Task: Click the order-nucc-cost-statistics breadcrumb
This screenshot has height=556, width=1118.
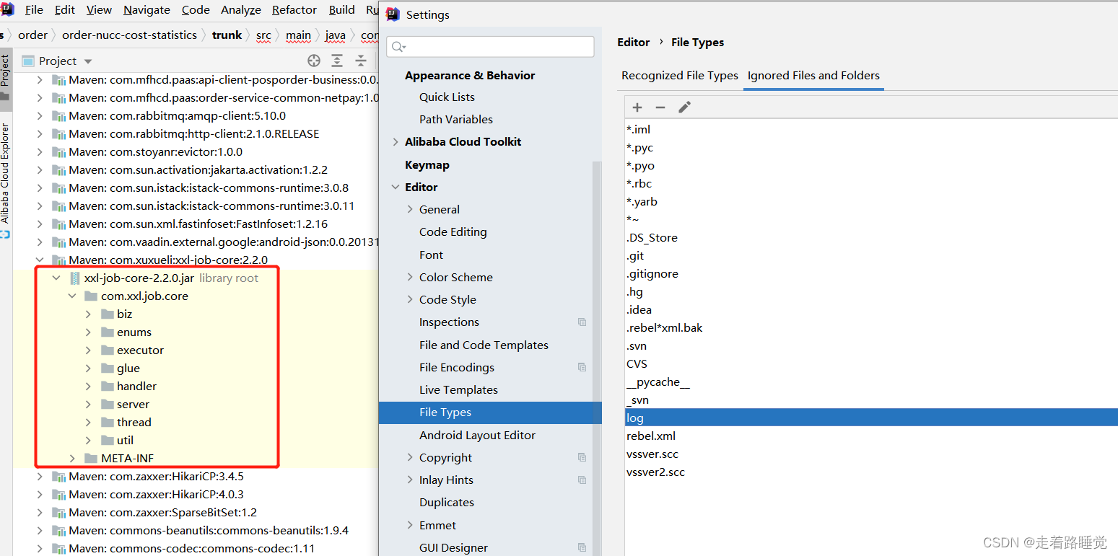Action: pyautogui.click(x=129, y=35)
